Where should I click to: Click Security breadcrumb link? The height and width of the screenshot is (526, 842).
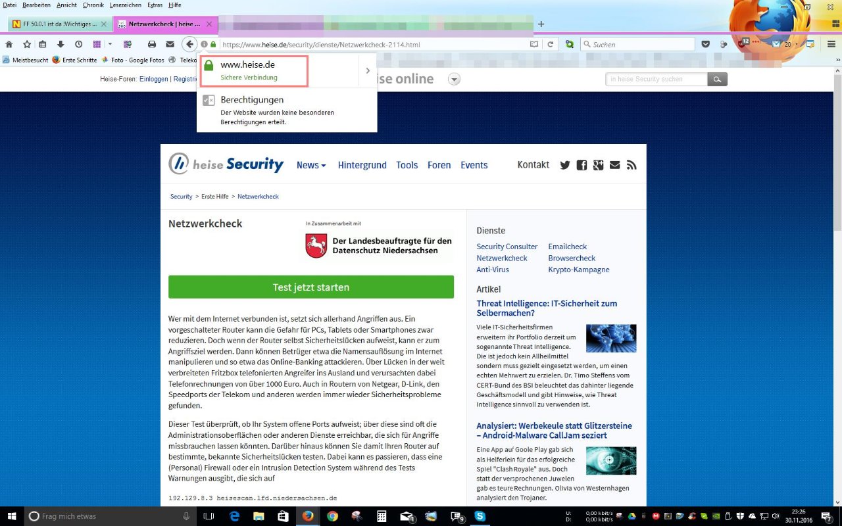[x=181, y=197]
